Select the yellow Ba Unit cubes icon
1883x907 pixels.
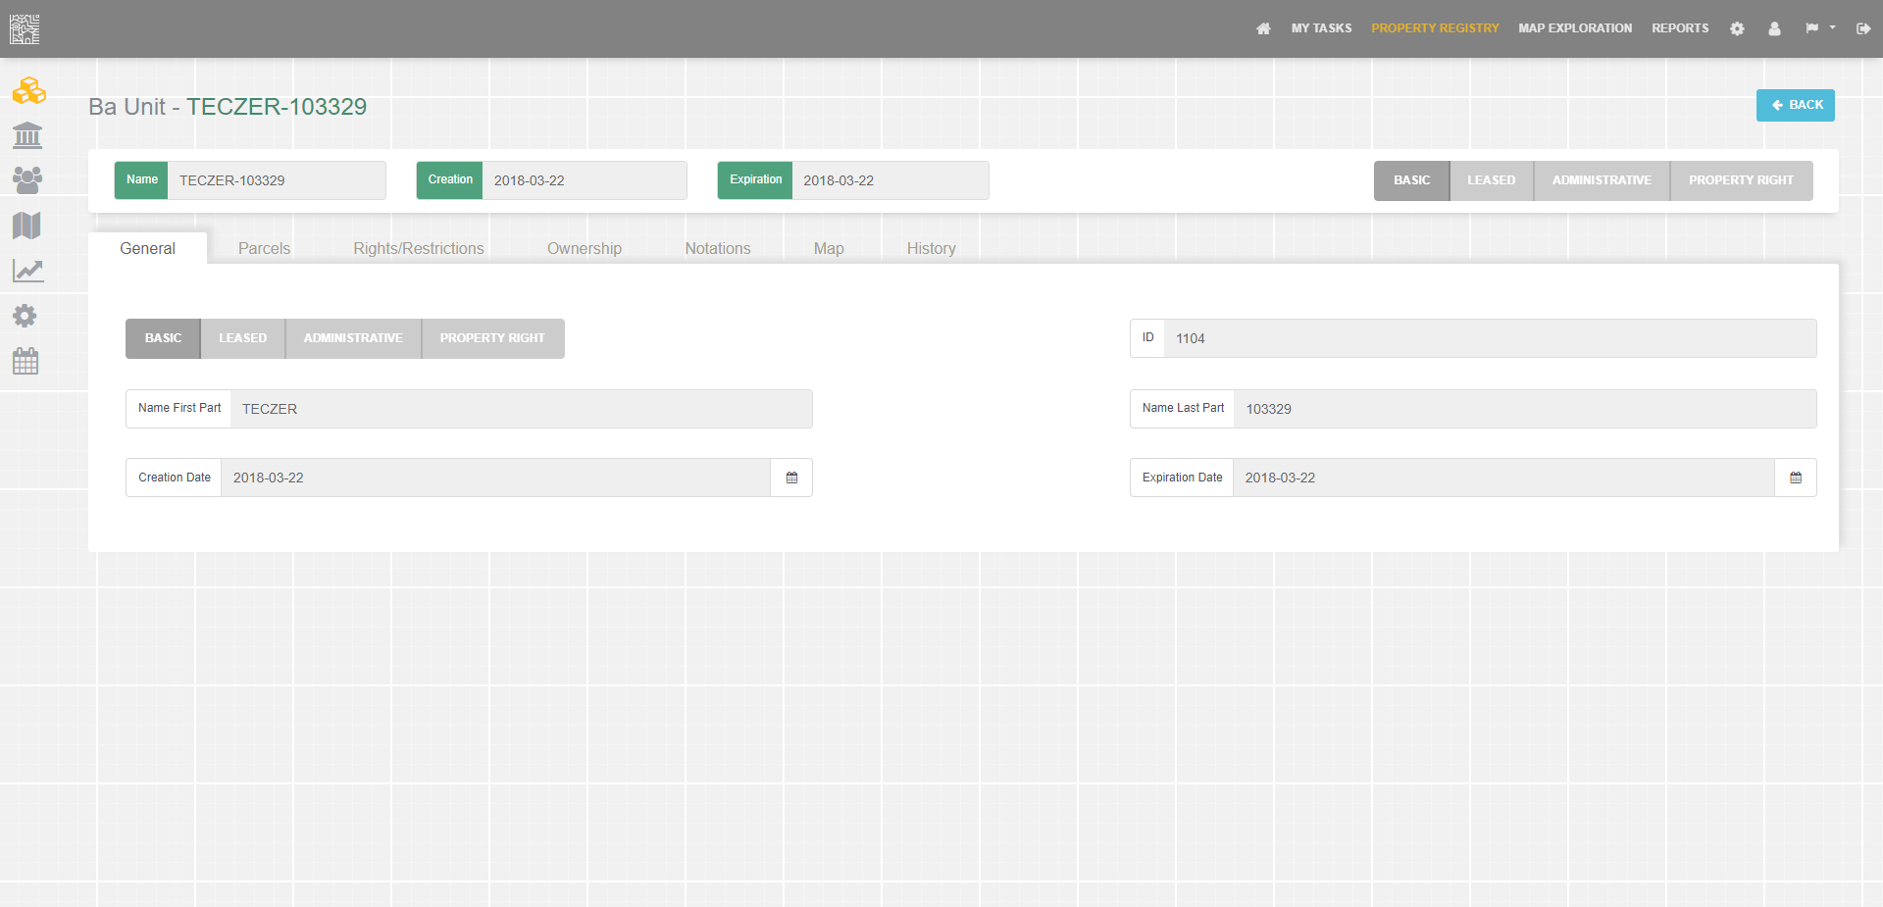click(27, 91)
